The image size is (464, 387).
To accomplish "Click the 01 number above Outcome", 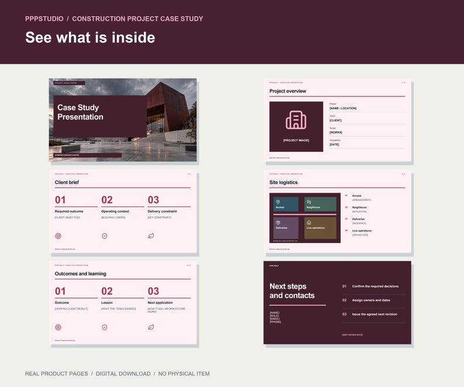I will click(60, 291).
